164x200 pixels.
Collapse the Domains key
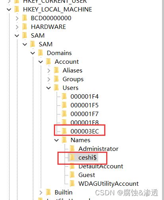(33, 53)
